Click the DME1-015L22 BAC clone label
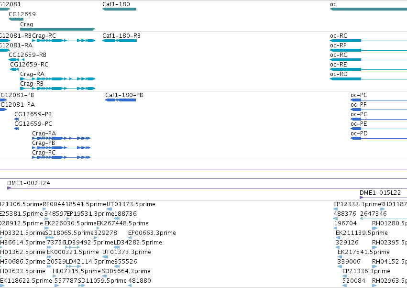Viewport: 407px width, 288px height. tap(380, 193)
